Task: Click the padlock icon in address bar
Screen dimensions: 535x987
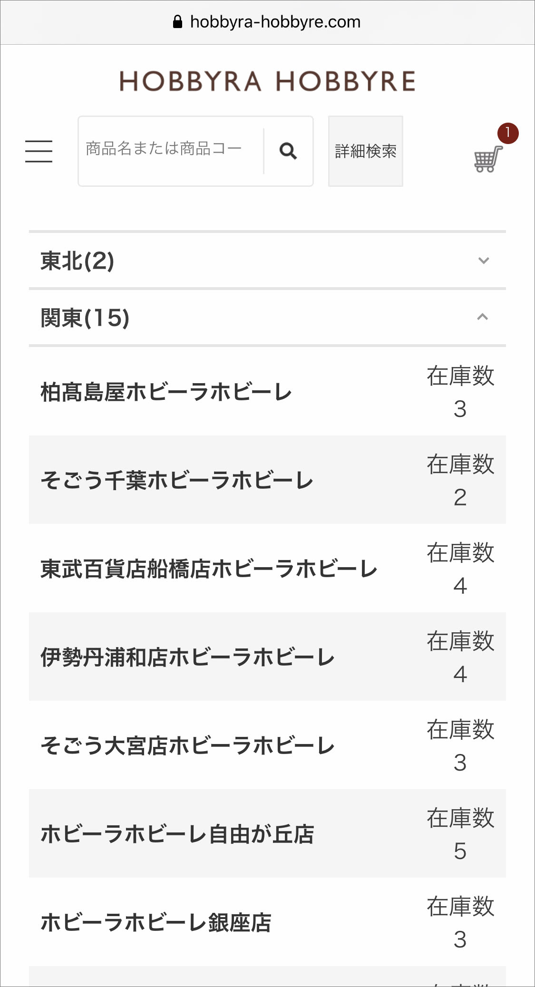Action: [177, 22]
